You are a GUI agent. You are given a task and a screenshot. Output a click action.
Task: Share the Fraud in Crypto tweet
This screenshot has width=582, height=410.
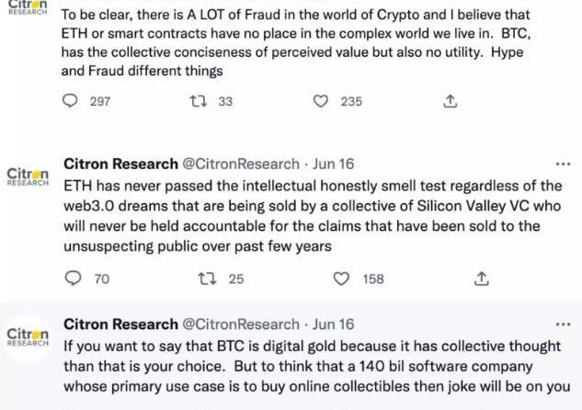[x=451, y=101]
